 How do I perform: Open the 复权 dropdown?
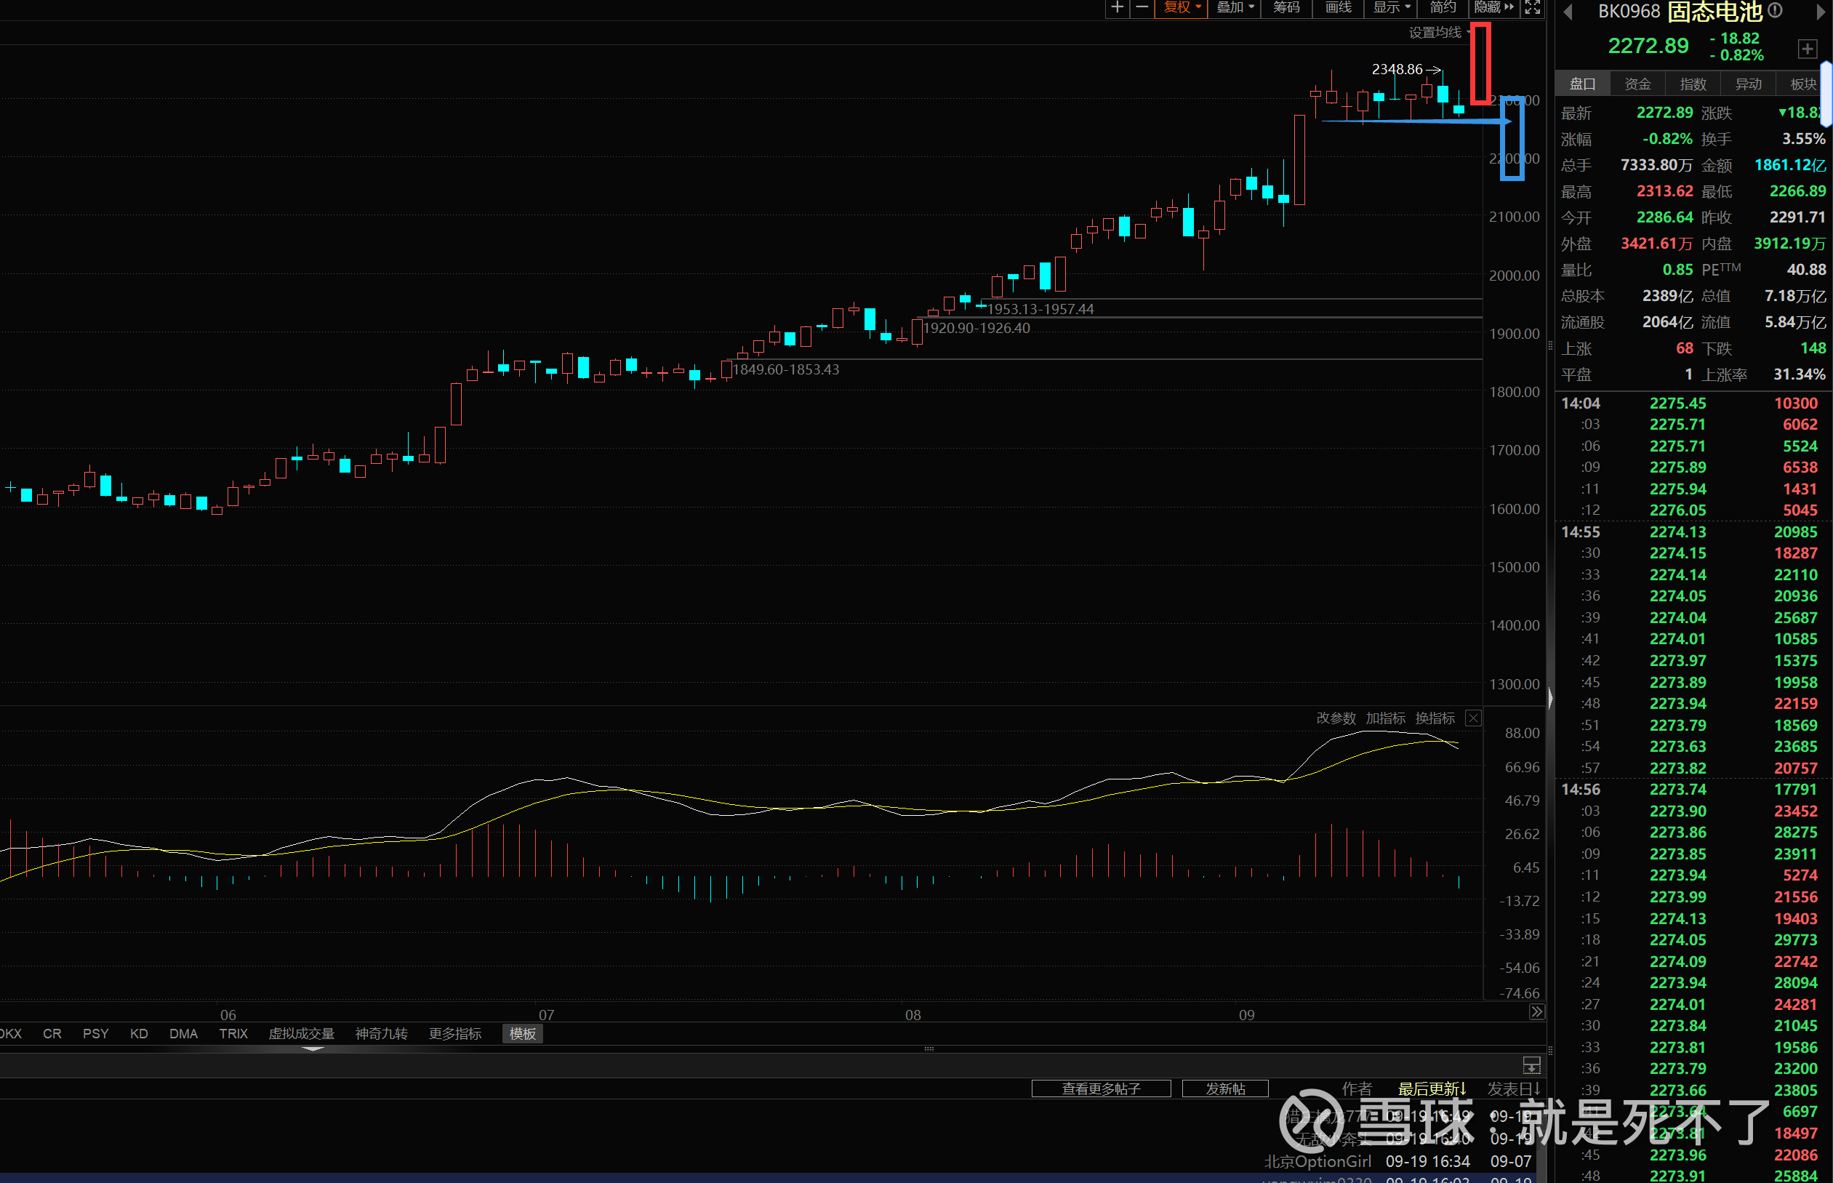pyautogui.click(x=1182, y=8)
